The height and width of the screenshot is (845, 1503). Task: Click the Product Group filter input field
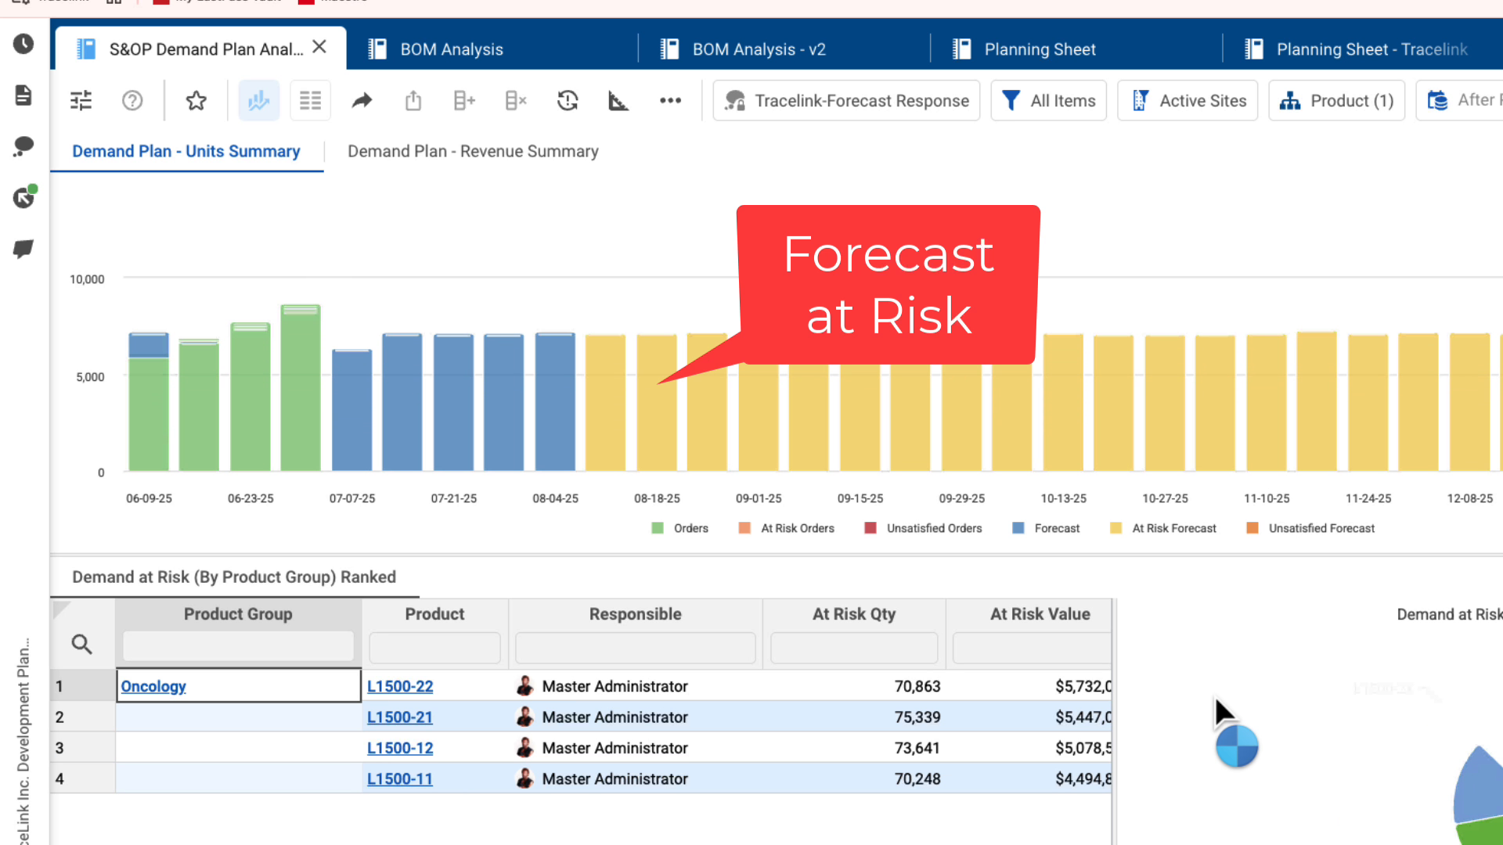pos(238,646)
